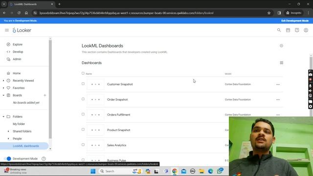Screen dimensions: 313x176
Task: Expand the Recently Viewed section
Action: point(3,81)
